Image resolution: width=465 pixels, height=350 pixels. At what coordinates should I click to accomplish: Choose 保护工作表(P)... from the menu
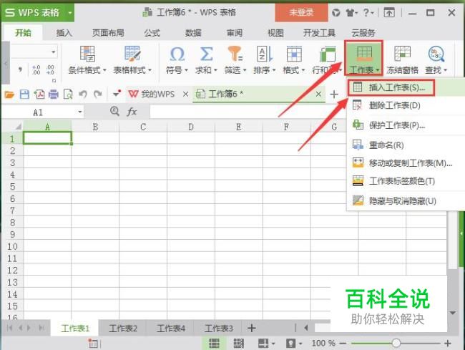pyautogui.click(x=406, y=125)
